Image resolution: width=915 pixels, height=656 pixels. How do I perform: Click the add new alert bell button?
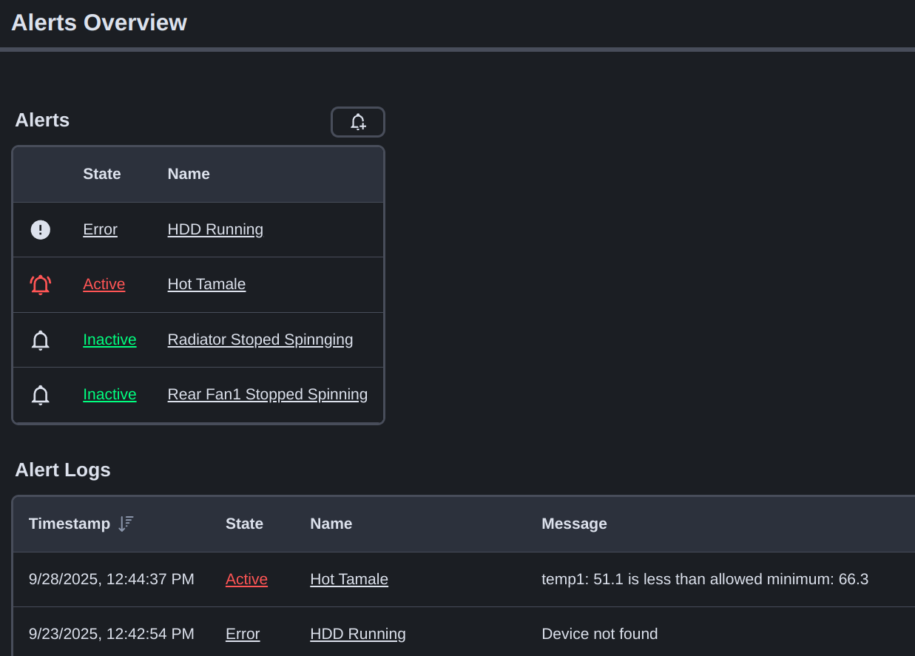pyautogui.click(x=357, y=122)
